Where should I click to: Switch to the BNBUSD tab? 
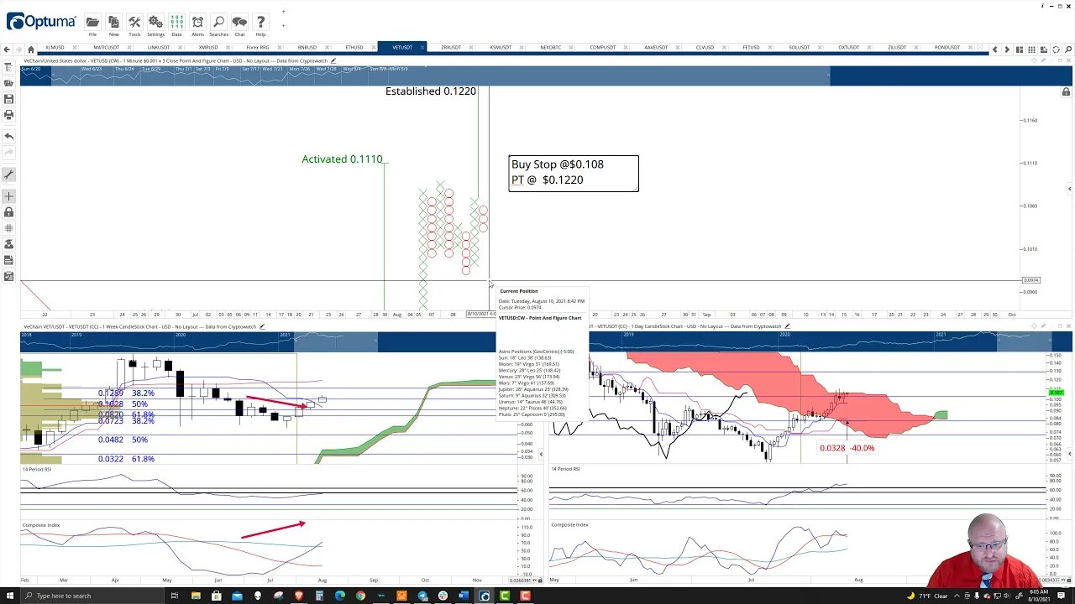(x=307, y=47)
